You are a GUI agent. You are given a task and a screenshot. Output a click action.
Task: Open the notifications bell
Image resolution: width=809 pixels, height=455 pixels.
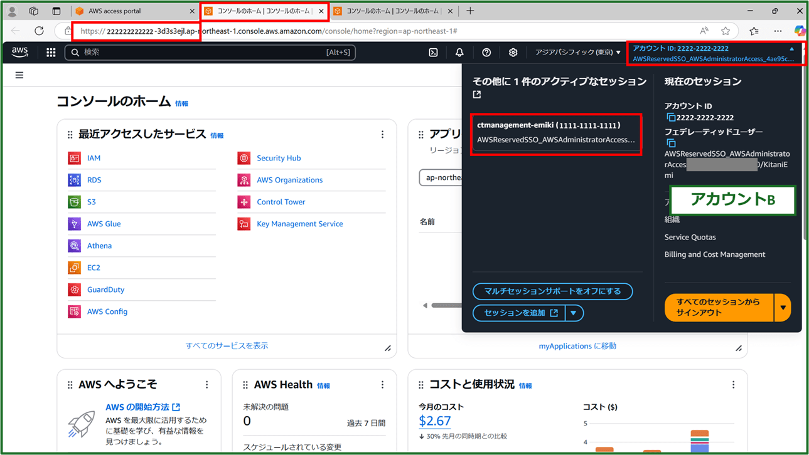pyautogui.click(x=459, y=53)
